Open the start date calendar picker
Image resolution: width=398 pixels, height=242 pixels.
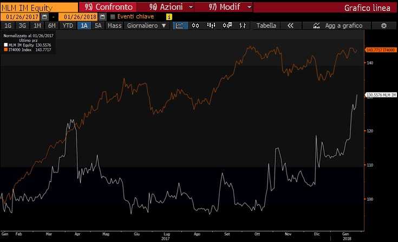44,17
